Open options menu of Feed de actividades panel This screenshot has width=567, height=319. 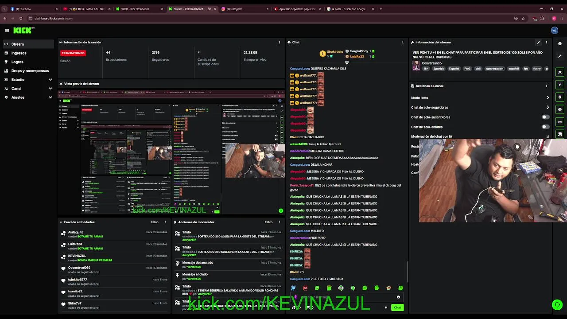point(165,222)
